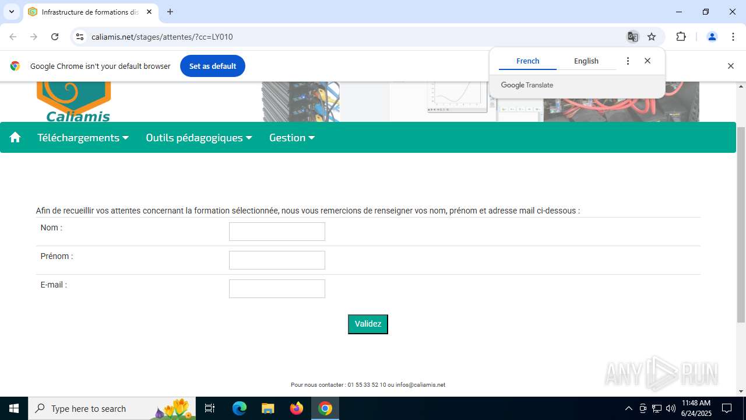This screenshot has width=746, height=420.
Task: Open Windows Start menu
Action: pyautogui.click(x=14, y=408)
